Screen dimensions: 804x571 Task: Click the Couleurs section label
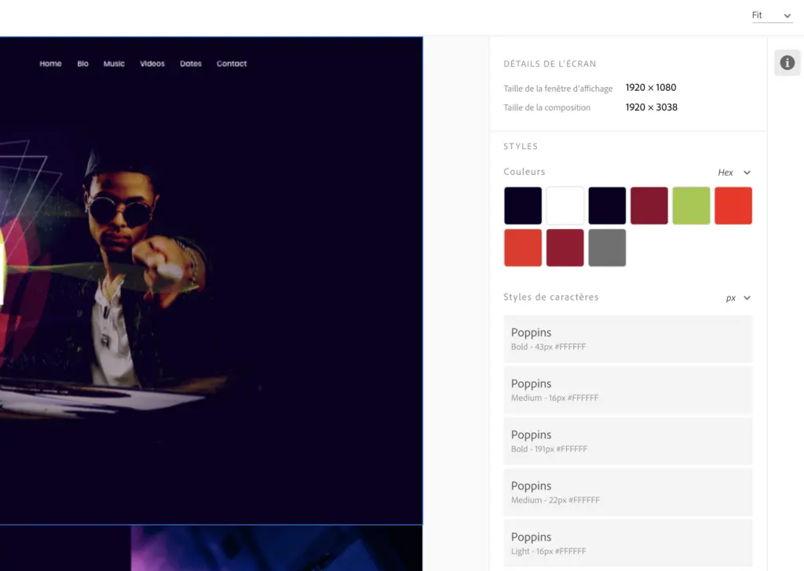524,172
